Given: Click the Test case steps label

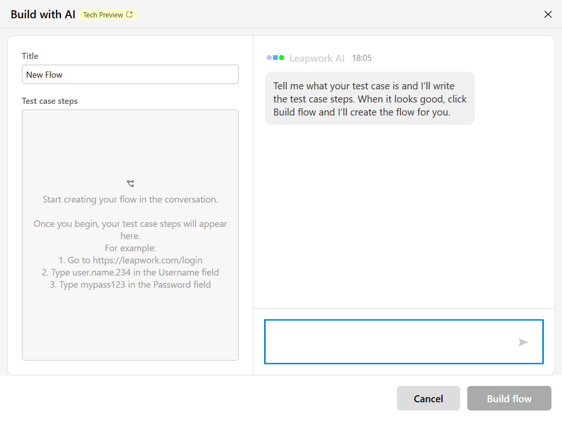Looking at the screenshot, I should click(50, 101).
